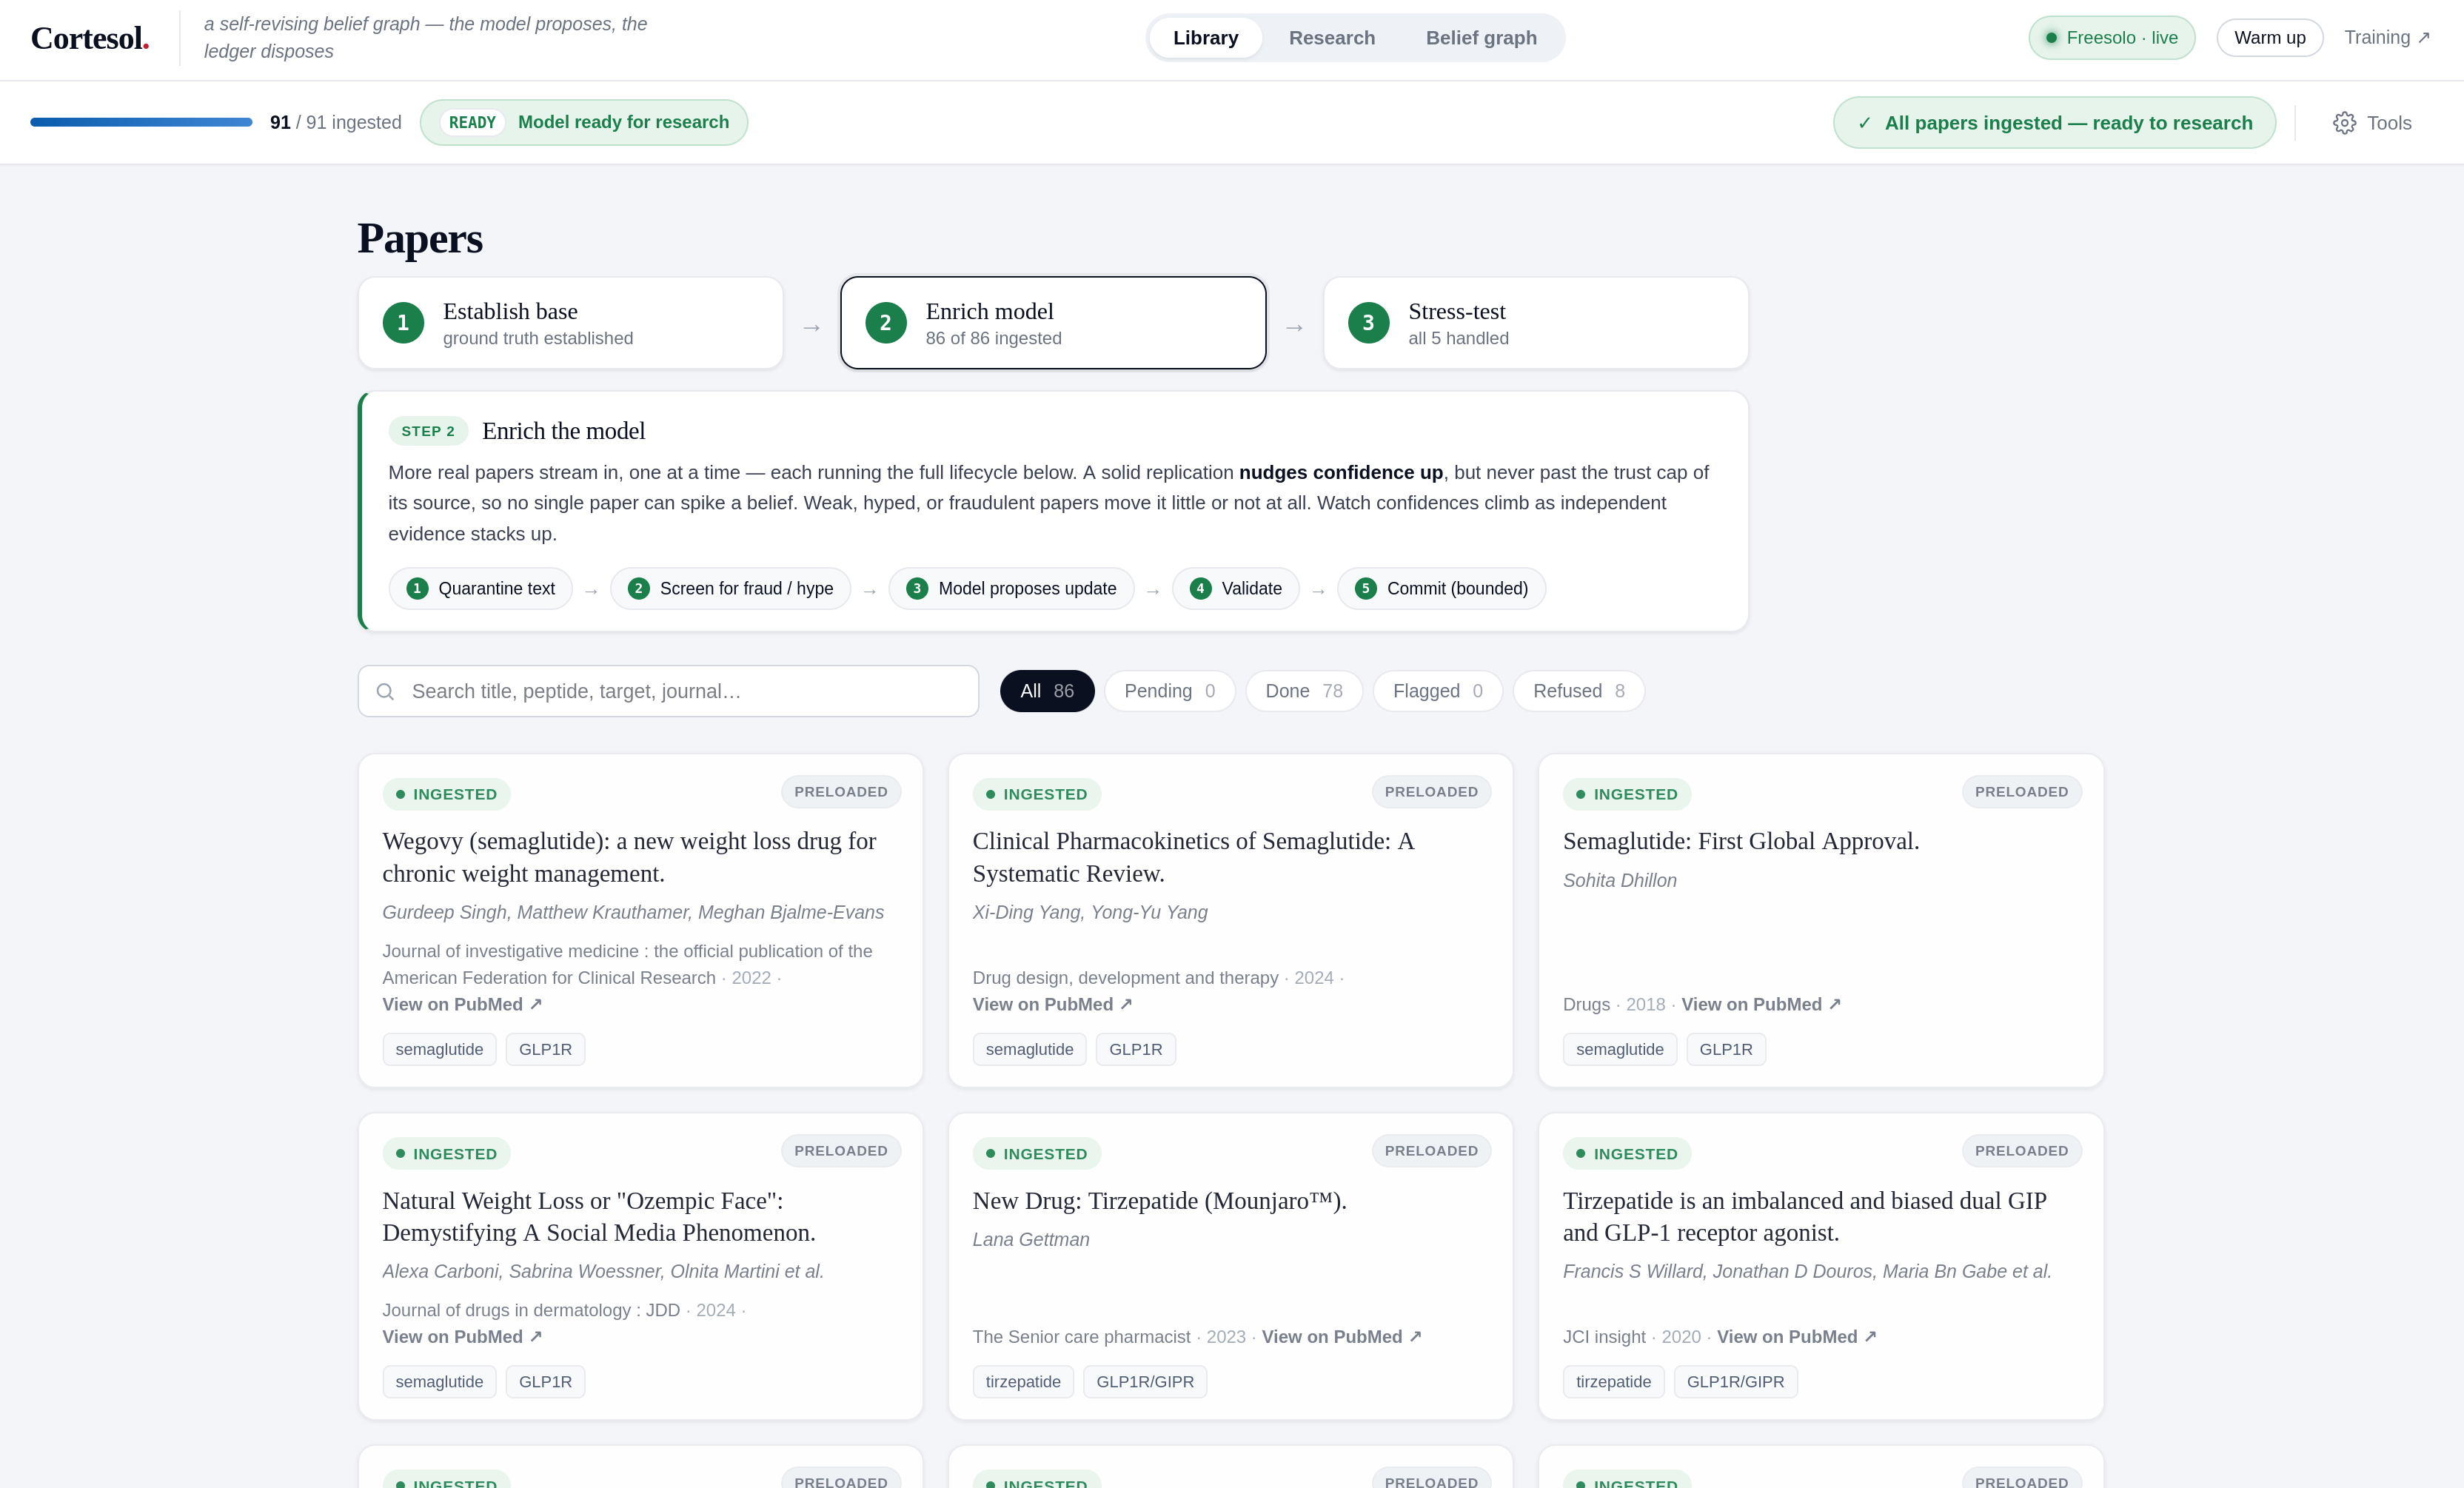Click the checkmark in All papers ingested banner
The image size is (2464, 1488).
click(x=1864, y=123)
